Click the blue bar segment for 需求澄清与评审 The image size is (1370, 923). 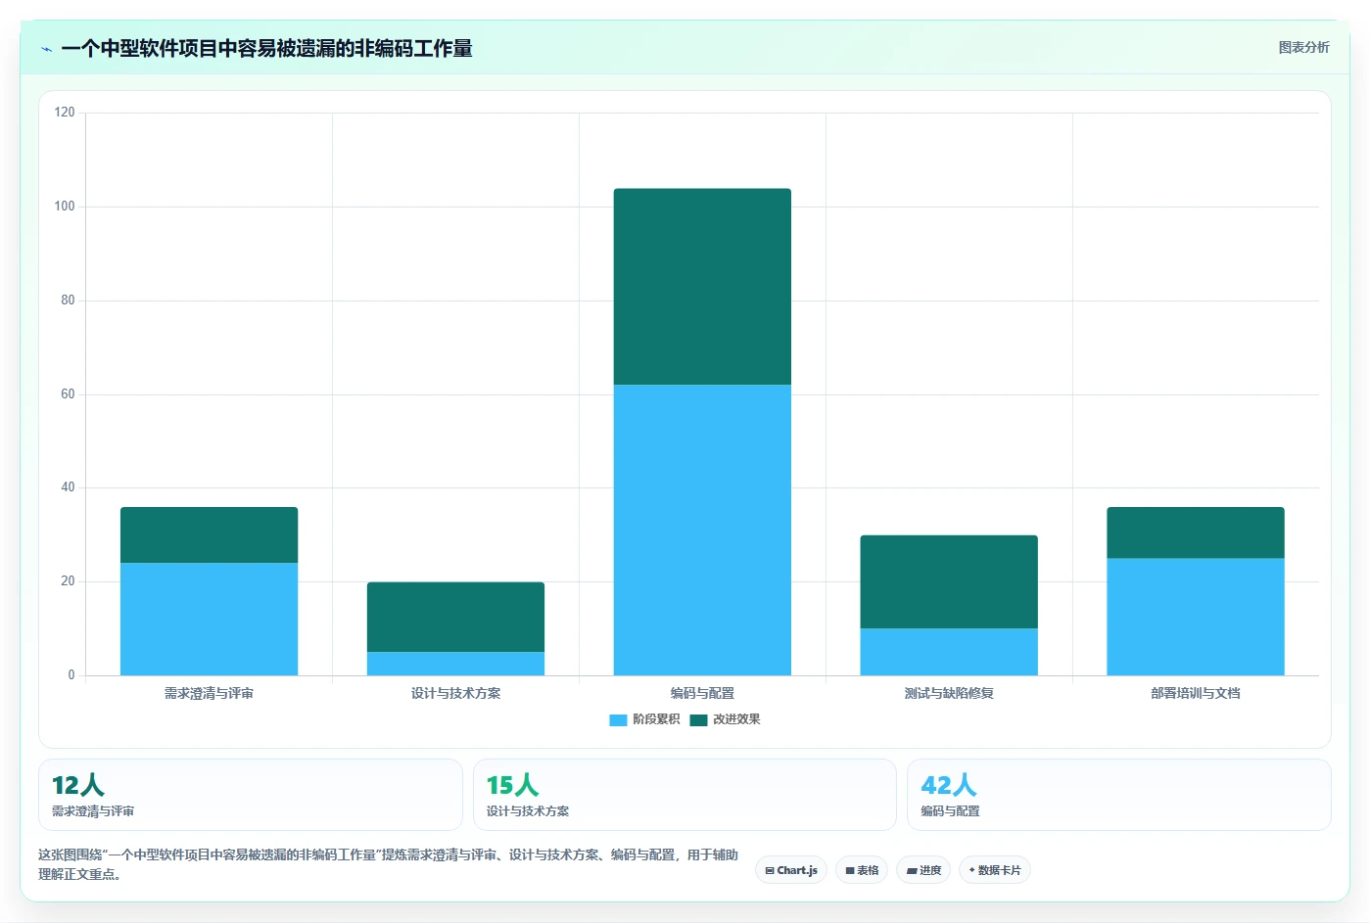click(x=209, y=619)
